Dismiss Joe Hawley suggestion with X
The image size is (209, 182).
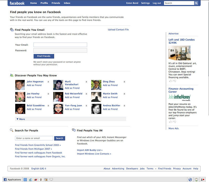[x=48, y=94]
